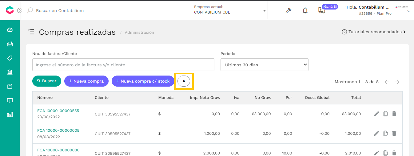This screenshot has width=414, height=156.
Task: Click the 10,00 Per value in third row
Action: click(x=288, y=153)
